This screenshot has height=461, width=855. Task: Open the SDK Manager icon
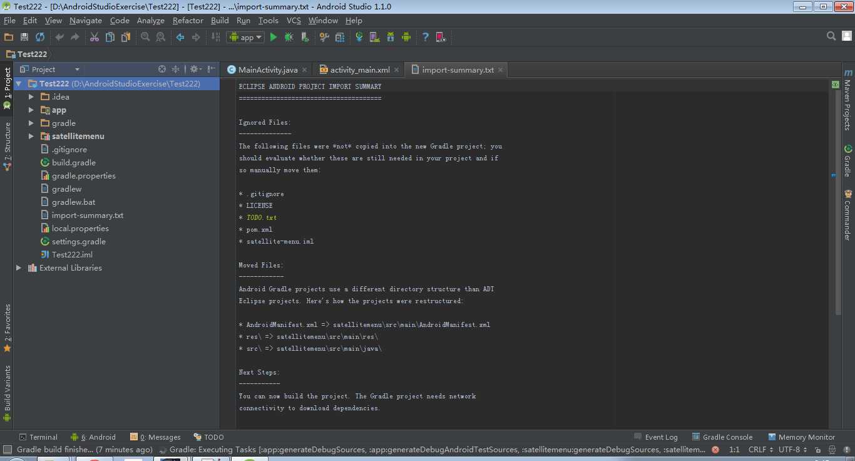391,37
